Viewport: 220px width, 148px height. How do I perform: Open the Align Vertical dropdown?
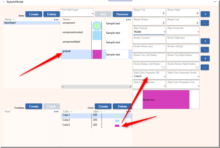tap(164, 32)
